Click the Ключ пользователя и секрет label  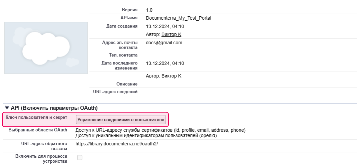click(36, 117)
